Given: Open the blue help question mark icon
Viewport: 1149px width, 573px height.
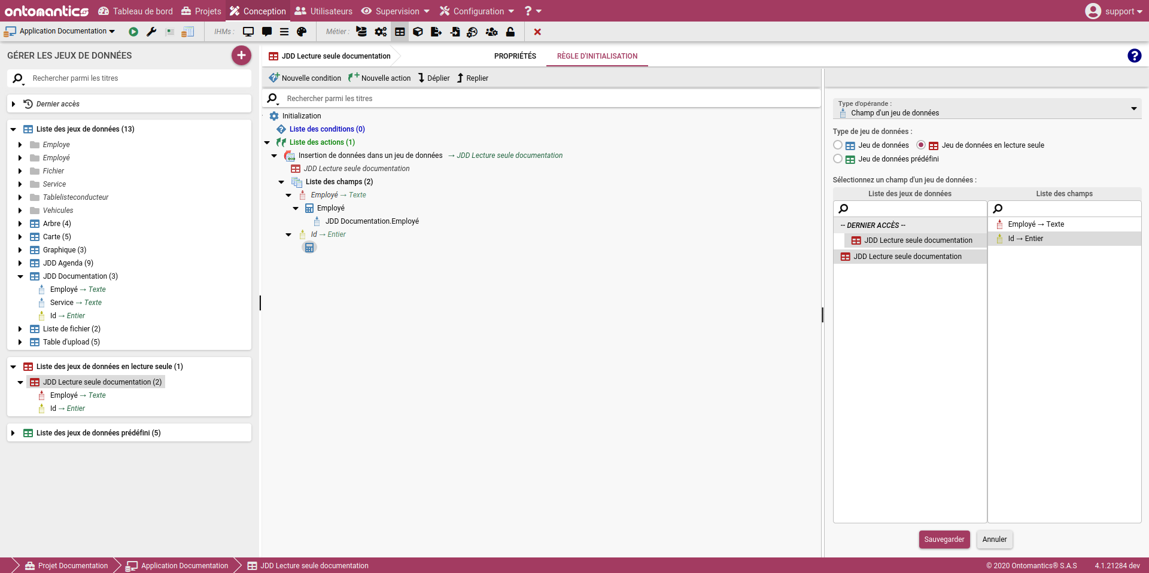Looking at the screenshot, I should [1134, 56].
